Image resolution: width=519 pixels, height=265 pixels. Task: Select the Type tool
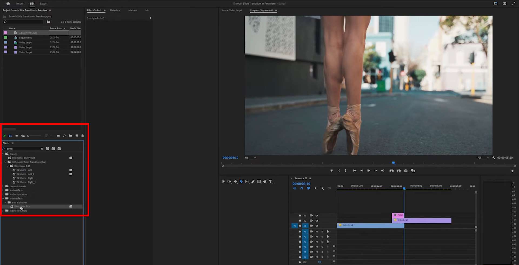[271, 182]
